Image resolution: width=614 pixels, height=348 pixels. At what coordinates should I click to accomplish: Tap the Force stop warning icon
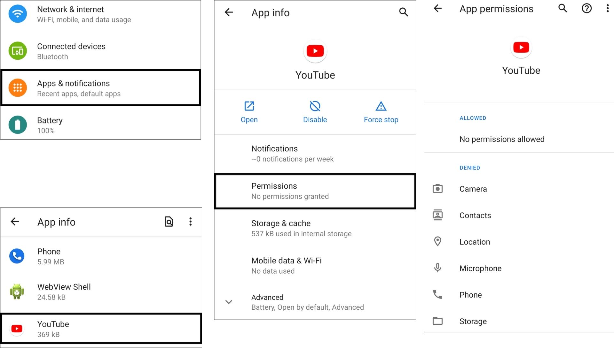coord(381,106)
